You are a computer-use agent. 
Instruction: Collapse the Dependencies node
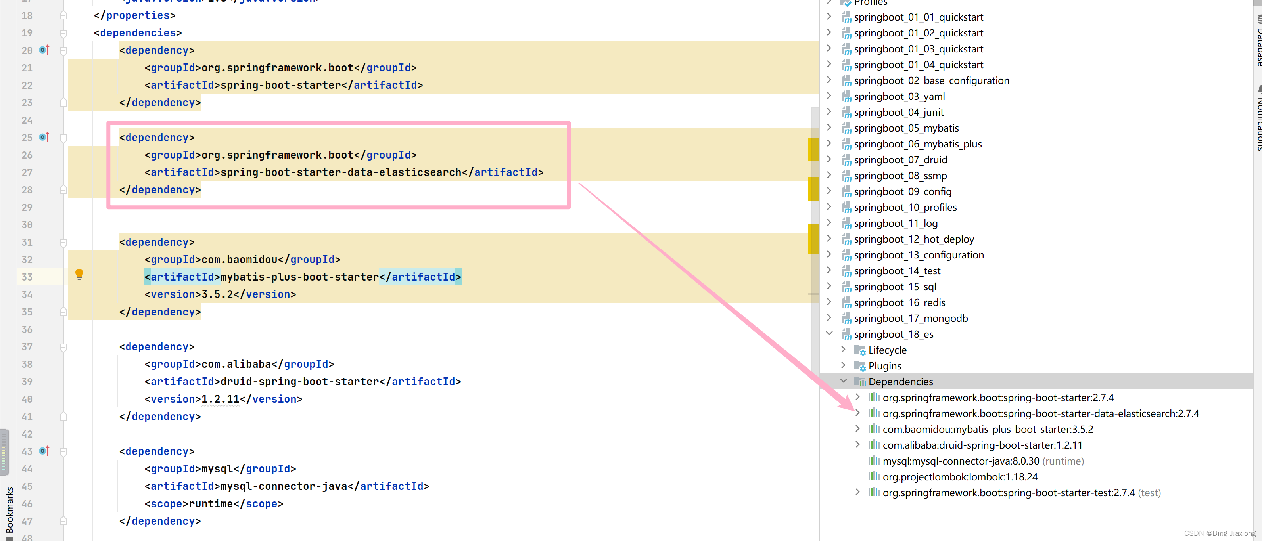(x=843, y=380)
